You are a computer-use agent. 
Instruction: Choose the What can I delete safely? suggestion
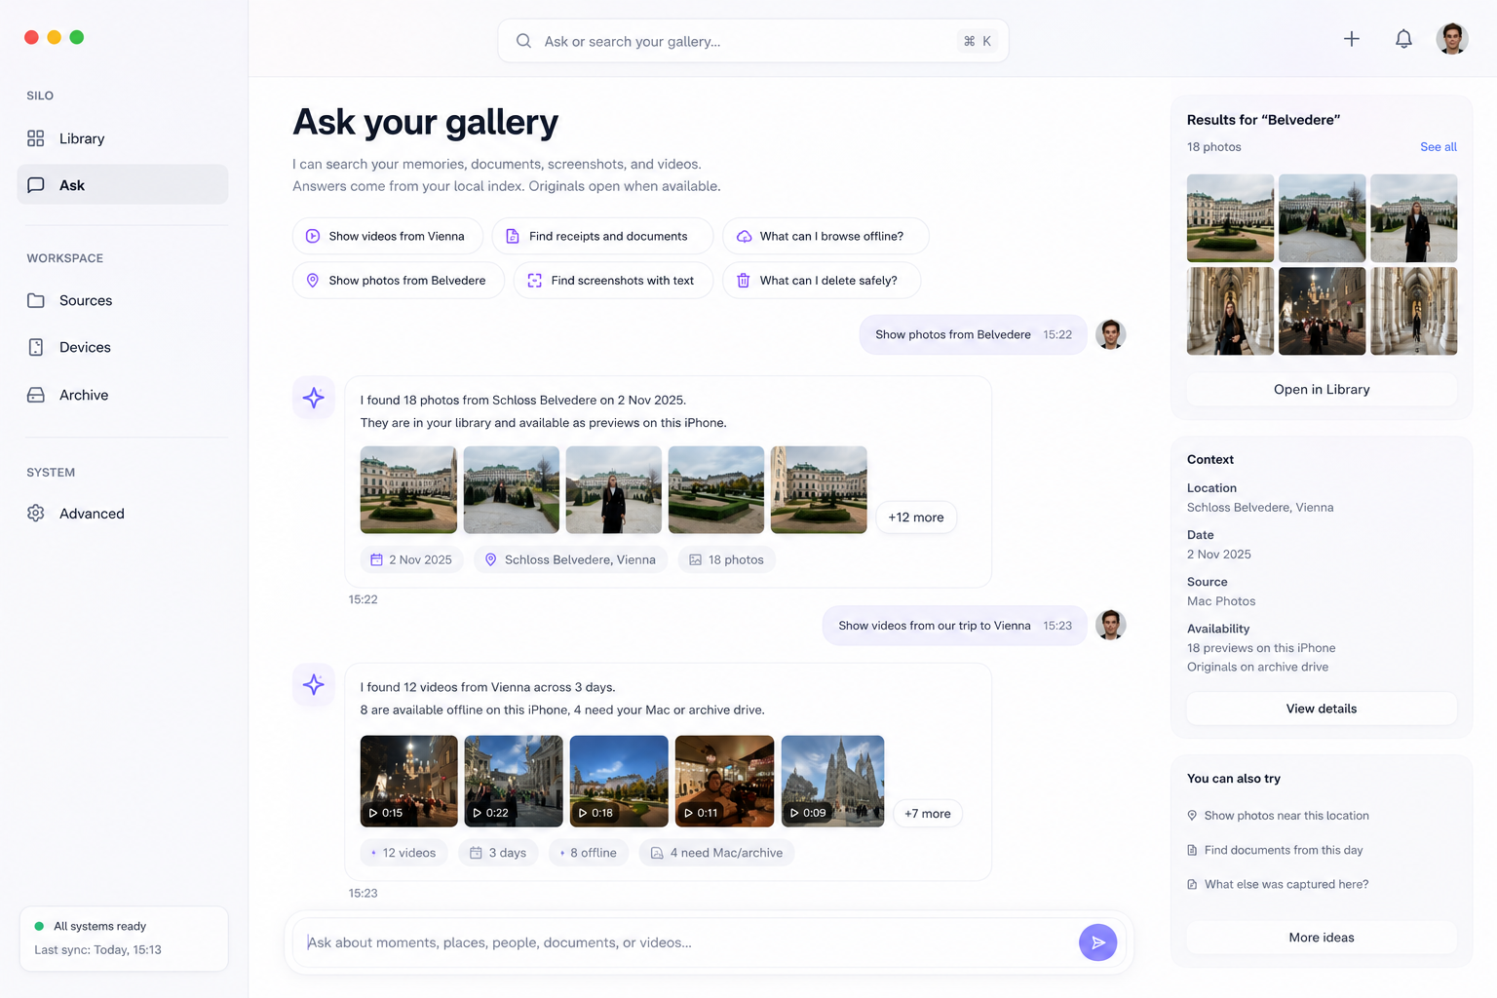pyautogui.click(x=822, y=280)
